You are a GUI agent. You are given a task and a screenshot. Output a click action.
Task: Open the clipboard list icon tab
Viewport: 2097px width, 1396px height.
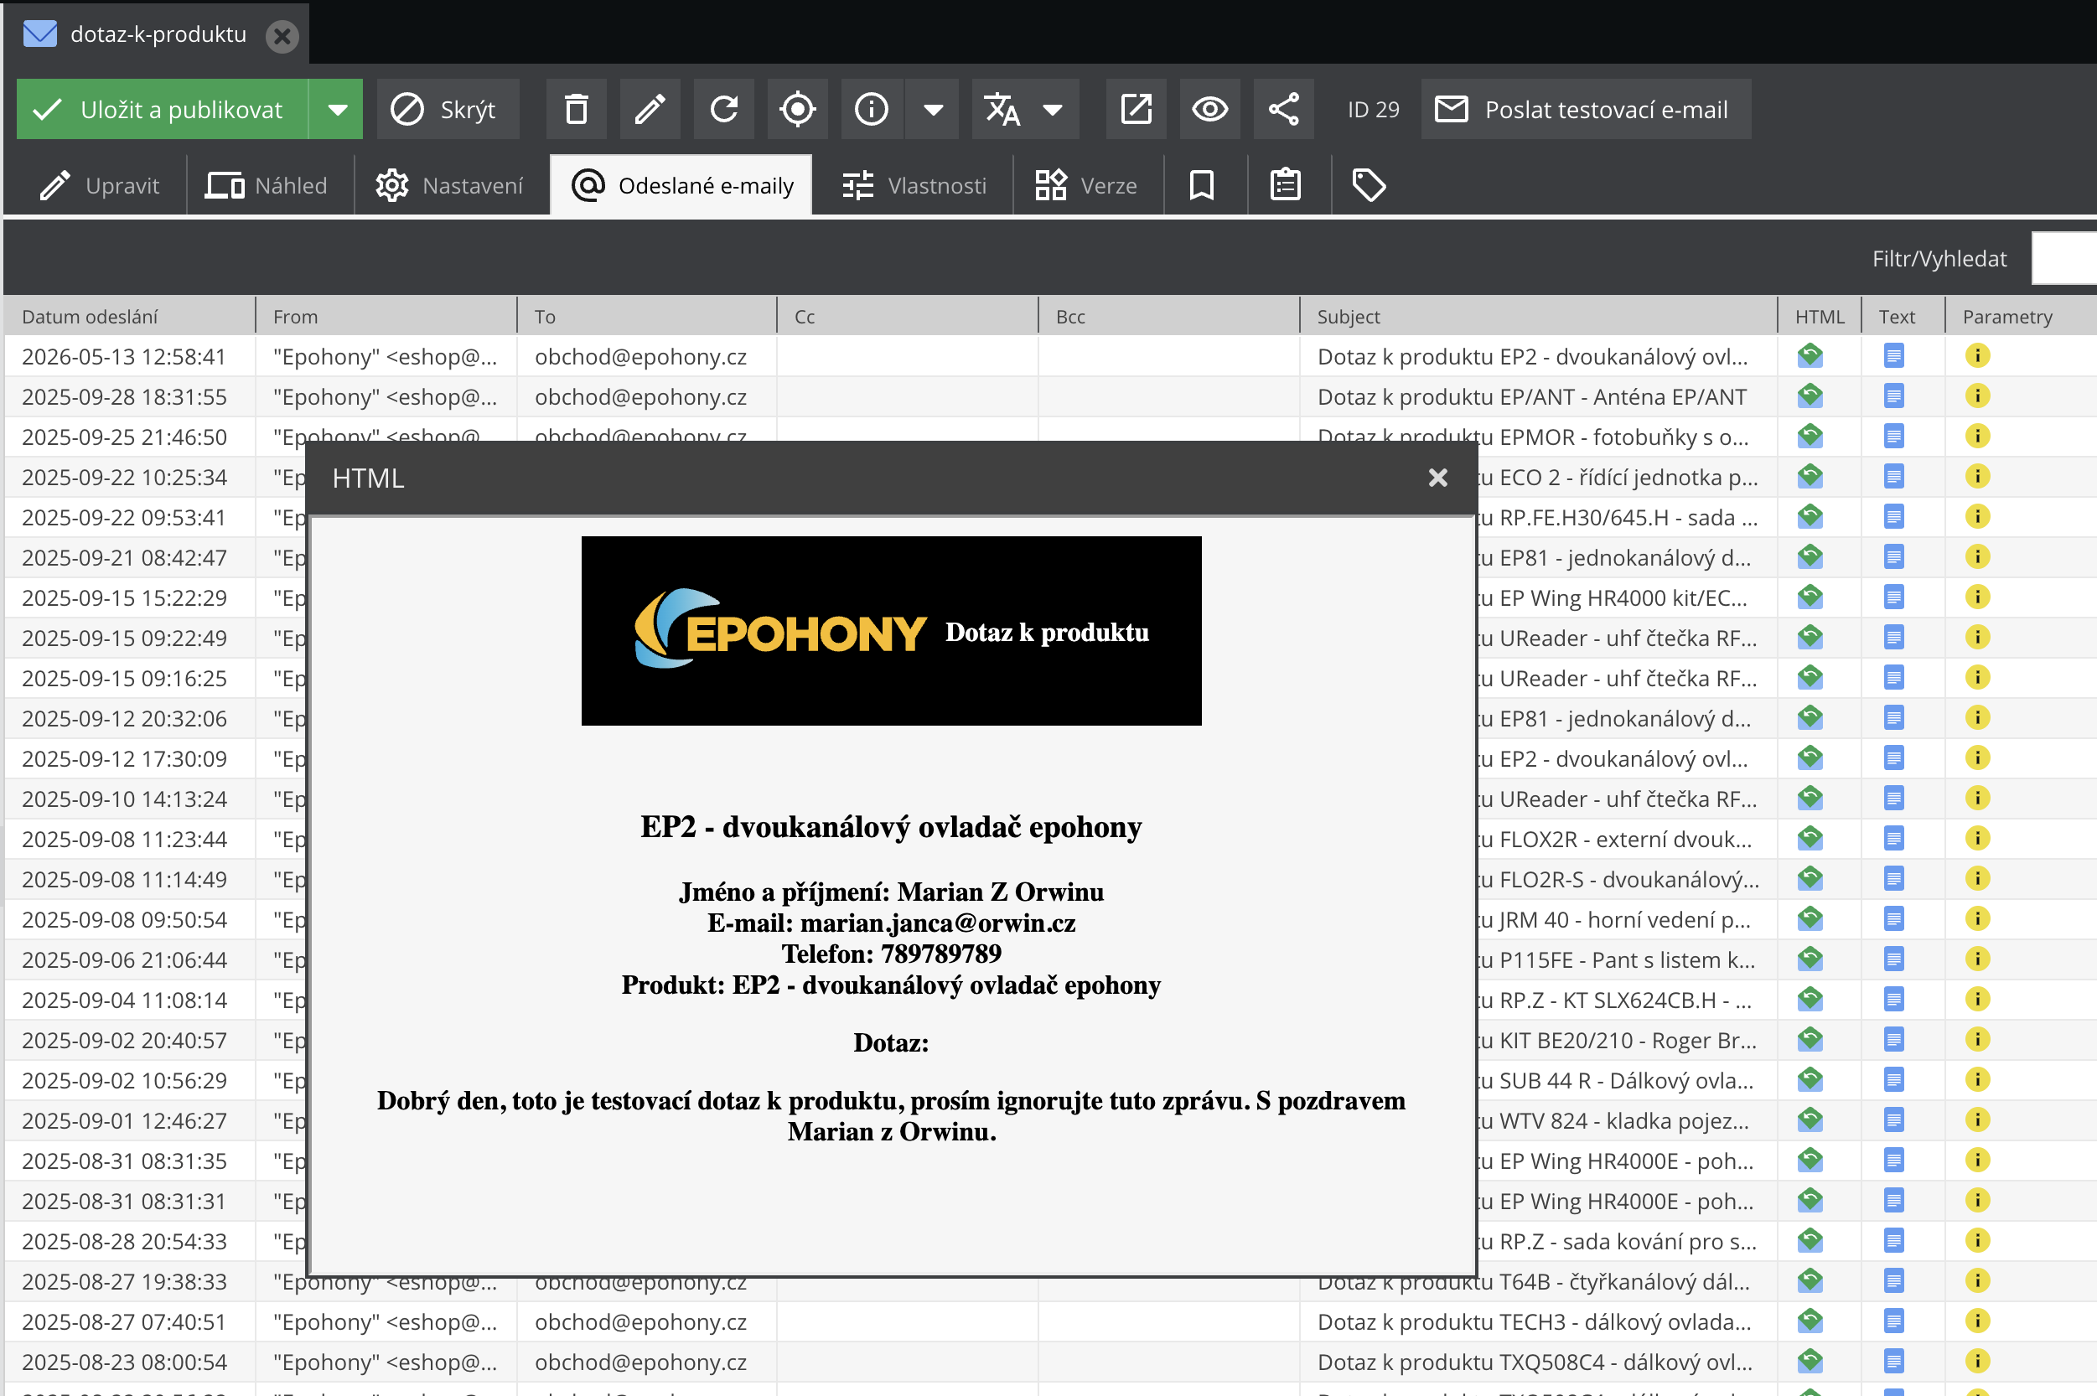tap(1286, 185)
